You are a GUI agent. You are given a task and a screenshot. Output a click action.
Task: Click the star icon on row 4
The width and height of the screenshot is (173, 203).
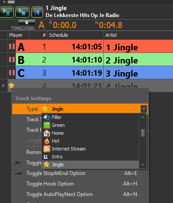[11, 85]
